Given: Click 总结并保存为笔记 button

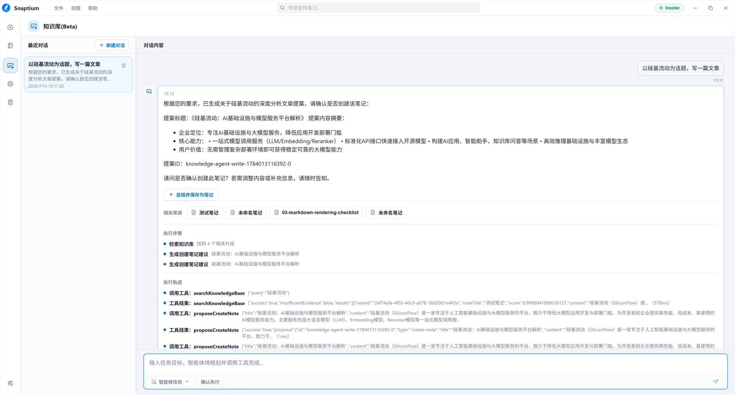Looking at the screenshot, I should [x=191, y=195].
